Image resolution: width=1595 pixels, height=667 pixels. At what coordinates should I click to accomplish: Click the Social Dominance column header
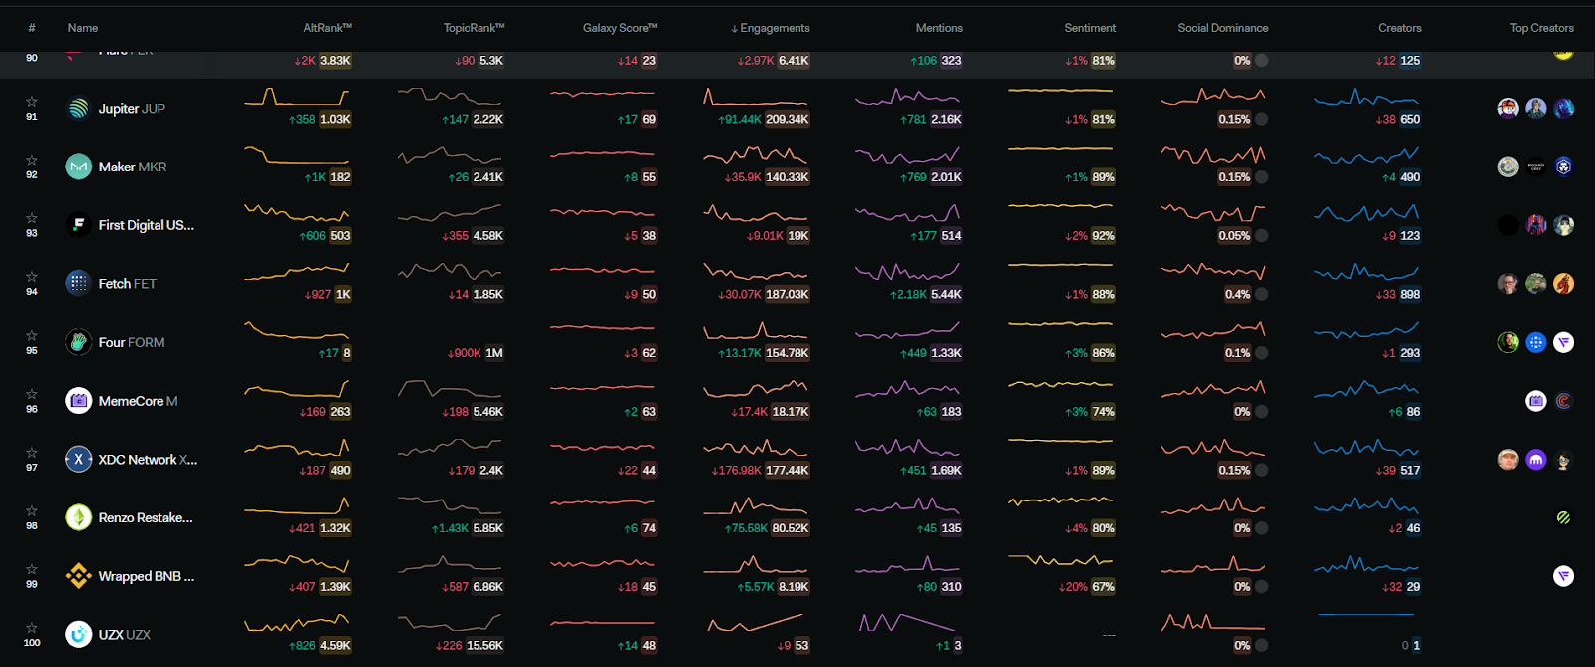pyautogui.click(x=1222, y=28)
